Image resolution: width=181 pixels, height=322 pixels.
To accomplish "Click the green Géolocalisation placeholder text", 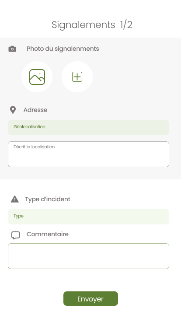I will (x=29, y=127).
